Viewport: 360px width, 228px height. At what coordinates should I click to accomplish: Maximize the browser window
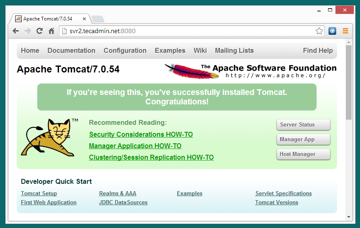pyautogui.click(x=330, y=10)
